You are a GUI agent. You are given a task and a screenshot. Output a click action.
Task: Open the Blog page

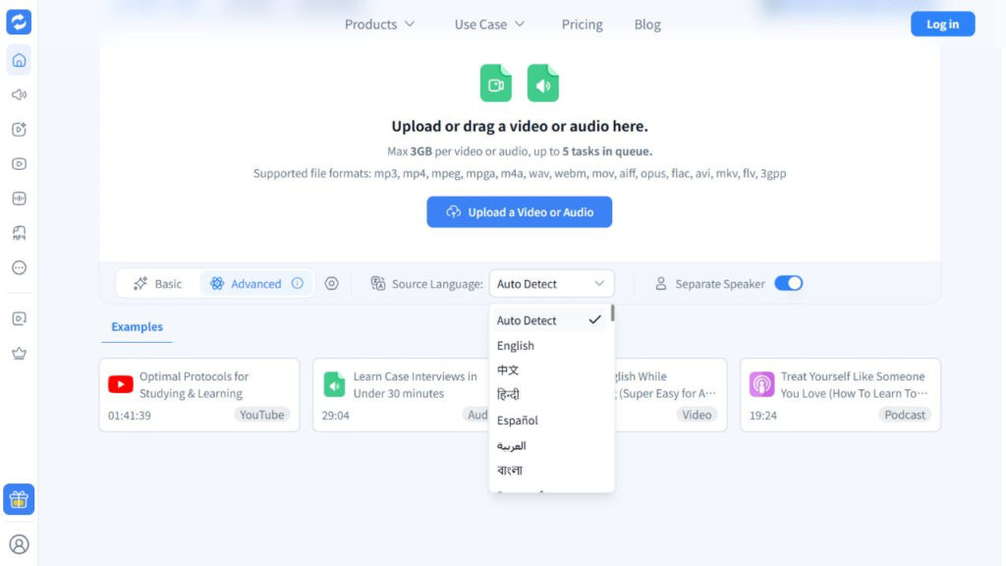647,25
